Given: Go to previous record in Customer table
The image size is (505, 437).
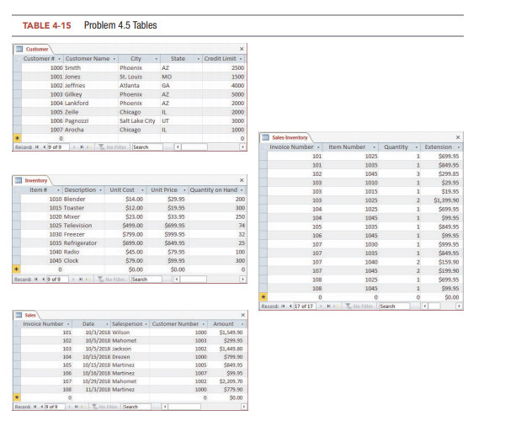Looking at the screenshot, I should [x=44, y=147].
